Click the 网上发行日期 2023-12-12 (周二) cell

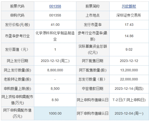point(55,61)
